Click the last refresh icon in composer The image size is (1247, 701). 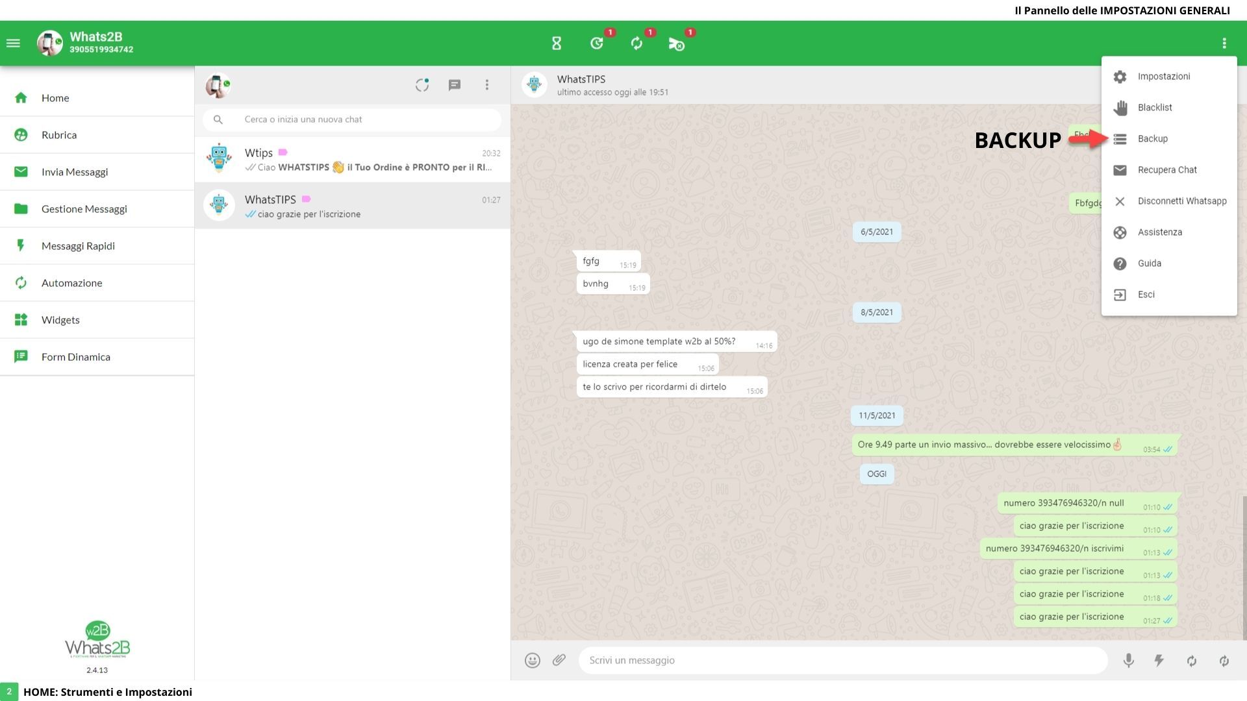coord(1224,661)
